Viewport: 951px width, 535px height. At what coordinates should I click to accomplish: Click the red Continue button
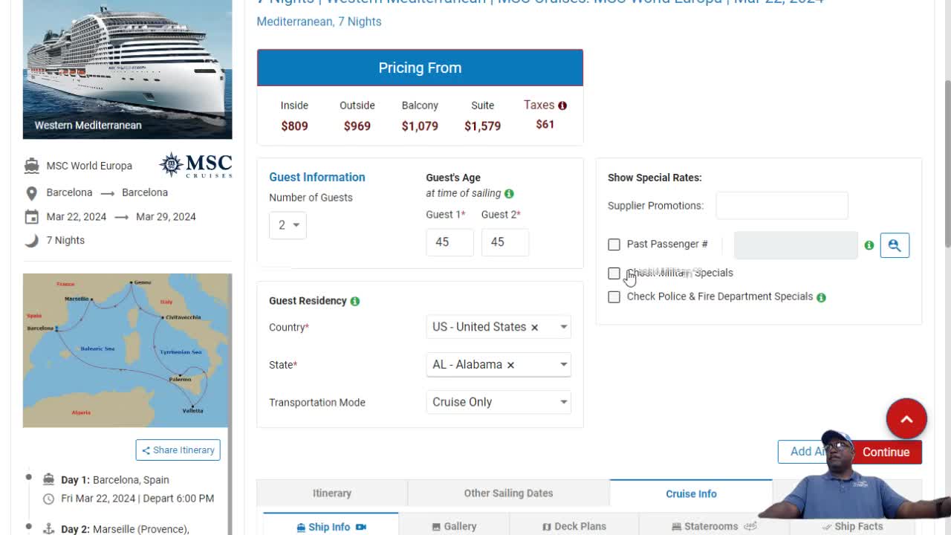tap(886, 452)
